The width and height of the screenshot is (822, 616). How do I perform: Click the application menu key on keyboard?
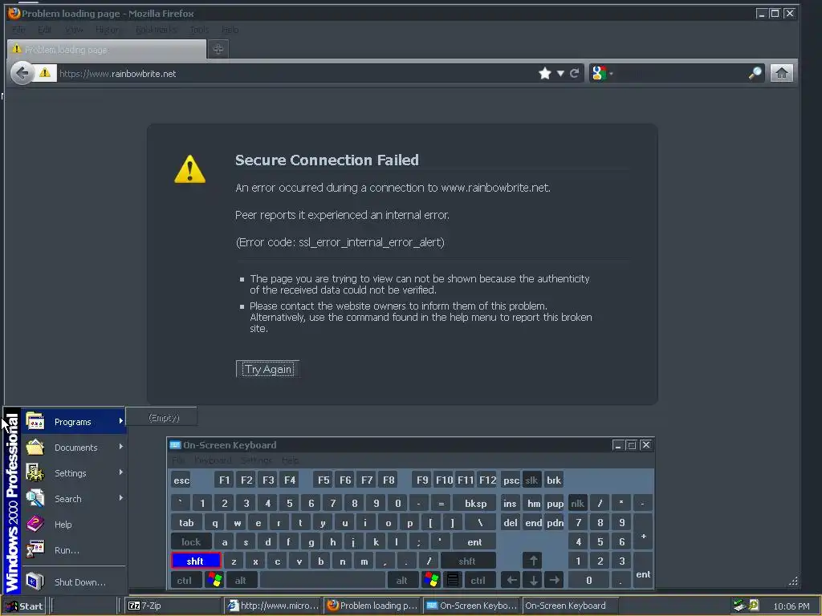(453, 581)
